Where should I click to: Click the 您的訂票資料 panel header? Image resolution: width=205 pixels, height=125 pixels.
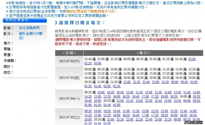pyautogui.click(x=25, y=20)
